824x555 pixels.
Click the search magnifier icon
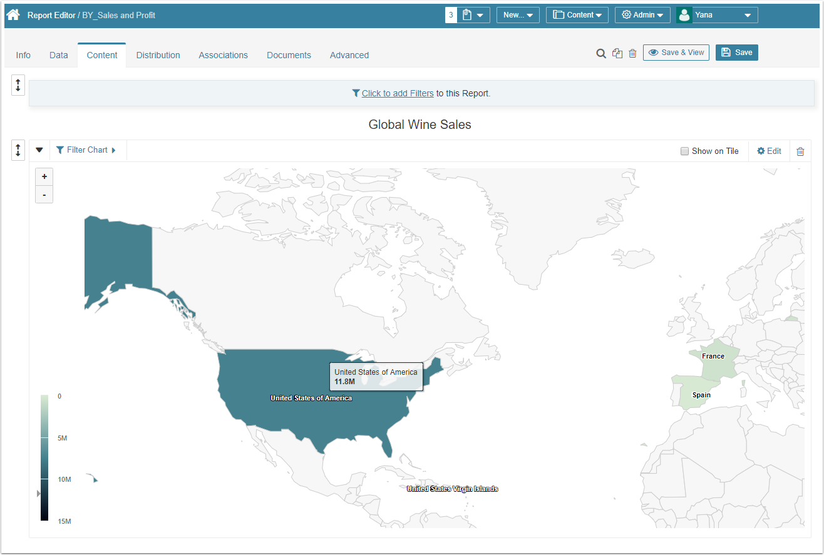tap(600, 54)
